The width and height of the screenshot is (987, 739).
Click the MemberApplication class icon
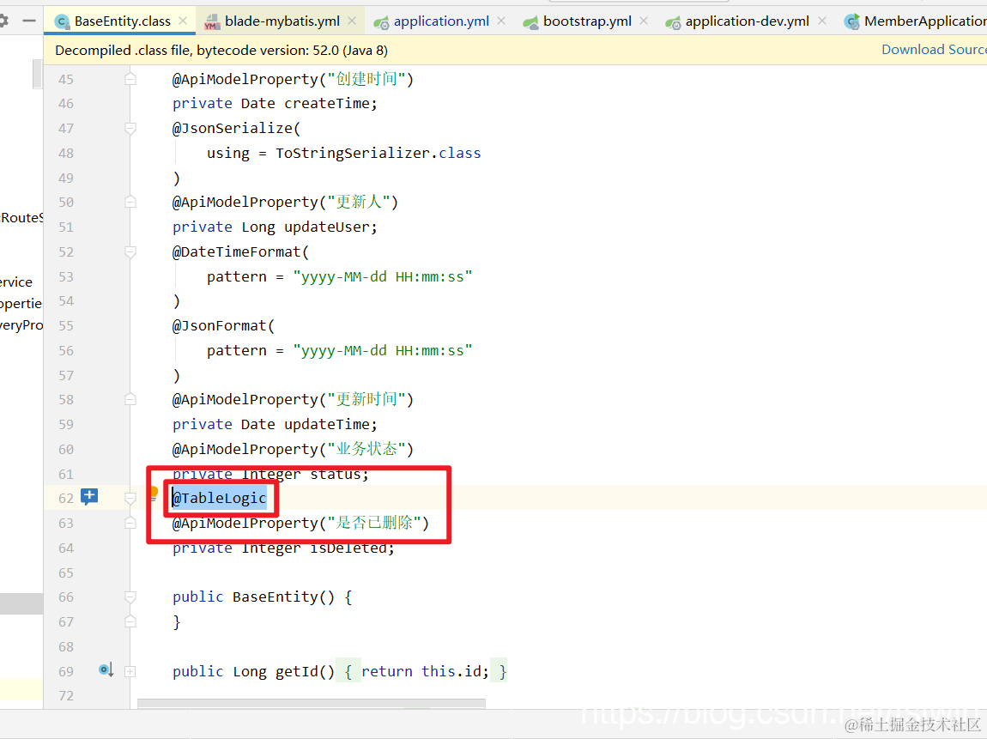point(851,22)
